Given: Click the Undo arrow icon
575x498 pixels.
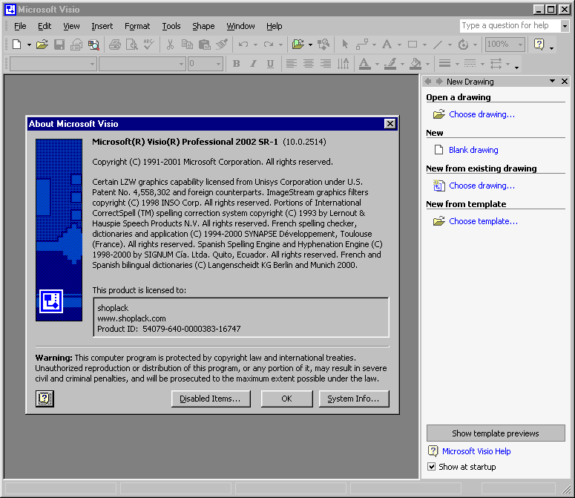Looking at the screenshot, I should [x=243, y=45].
